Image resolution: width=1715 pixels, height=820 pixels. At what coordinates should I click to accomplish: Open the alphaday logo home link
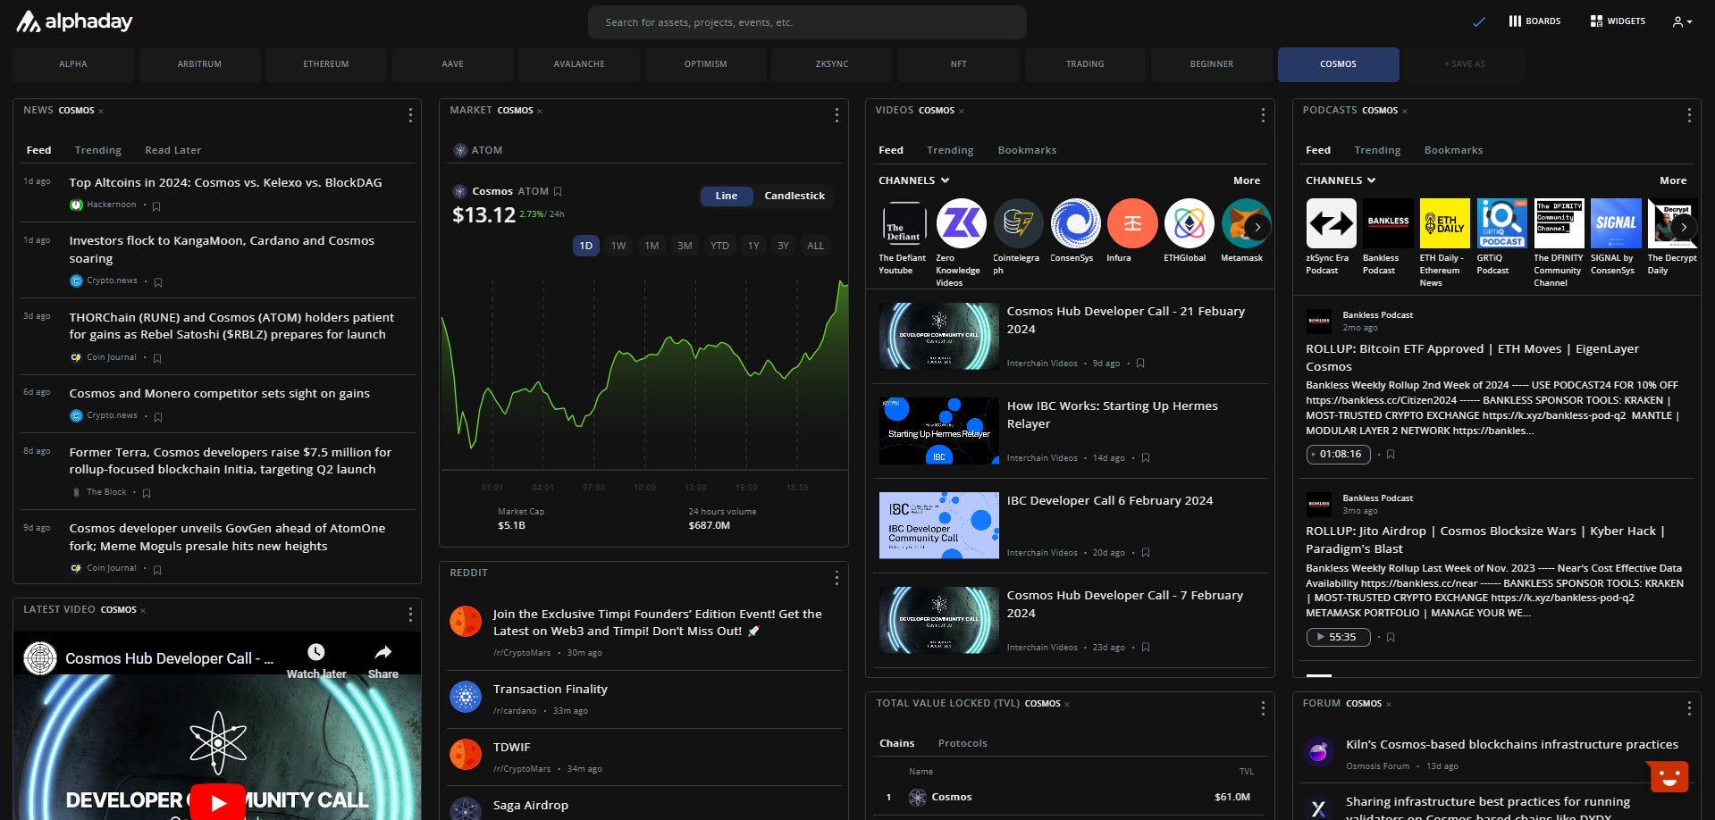pos(74,21)
